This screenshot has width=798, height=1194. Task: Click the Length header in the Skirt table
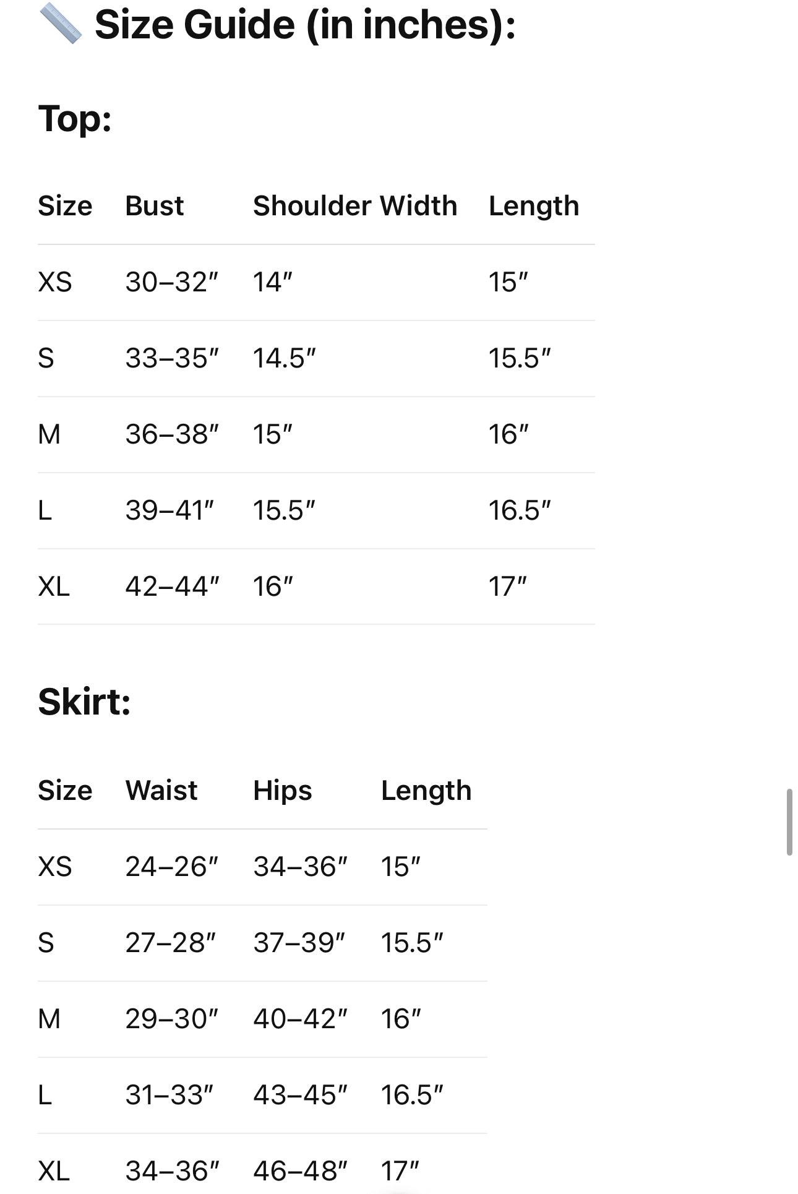[x=426, y=791]
